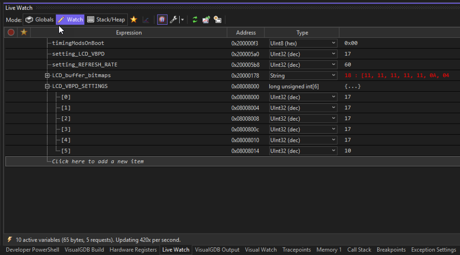The width and height of the screenshot is (460, 255).
Task: Open the Hardware Registers tab
Action: (133, 250)
